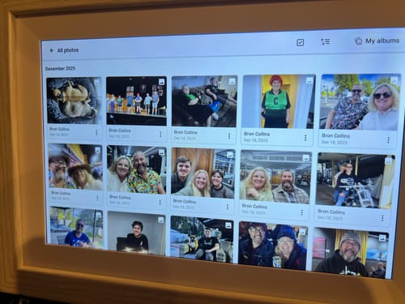Open three-dot menu under the floral shirt photo
Screen dimensions: 405x304
coord(160,203)
